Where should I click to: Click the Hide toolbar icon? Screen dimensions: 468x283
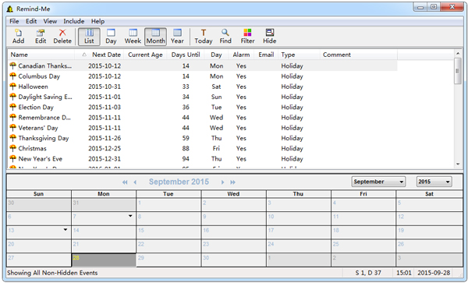(x=270, y=37)
